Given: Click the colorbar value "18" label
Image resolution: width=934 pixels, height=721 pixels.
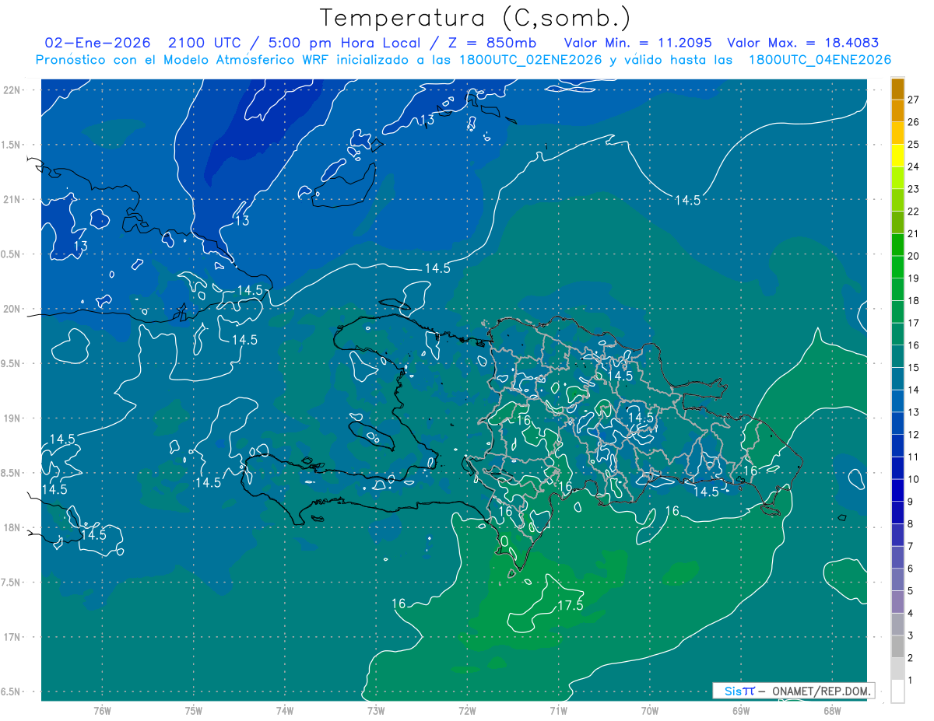Looking at the screenshot, I should pyautogui.click(x=914, y=301).
